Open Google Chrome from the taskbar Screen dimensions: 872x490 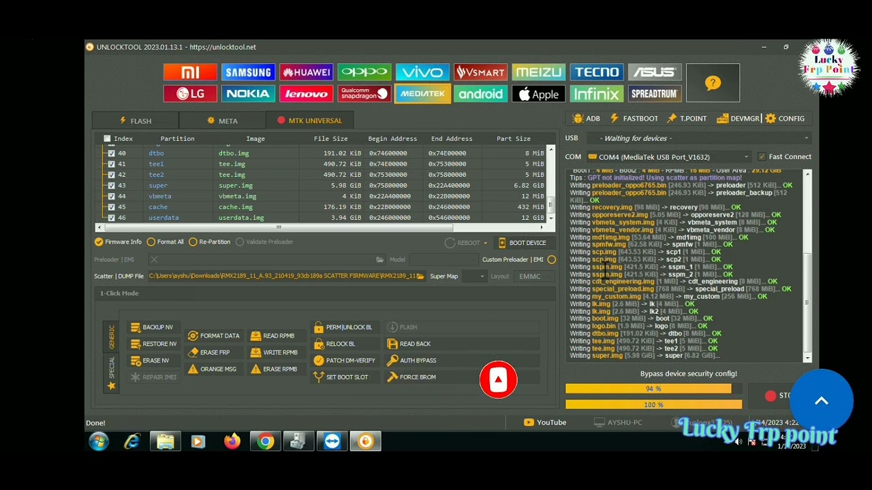pos(265,442)
